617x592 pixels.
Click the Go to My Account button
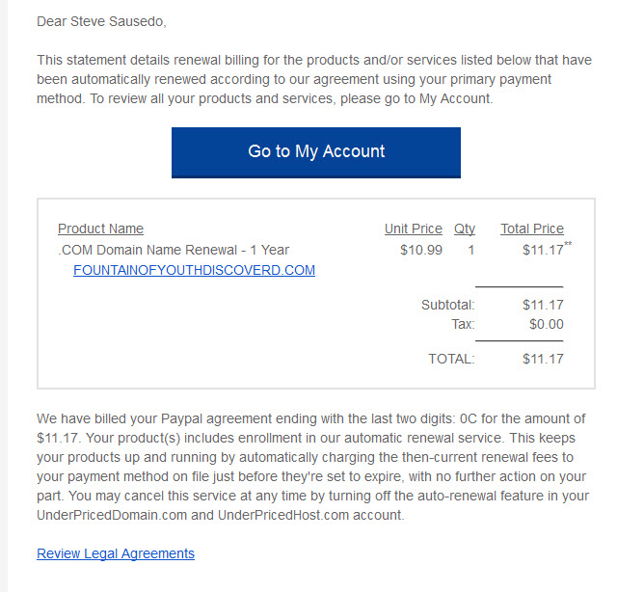click(x=316, y=152)
